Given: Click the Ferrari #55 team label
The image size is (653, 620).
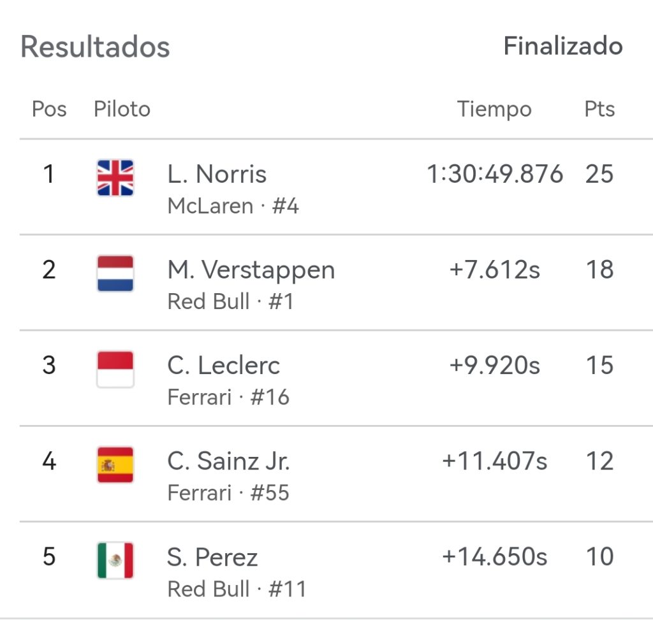Looking at the screenshot, I should [228, 493].
